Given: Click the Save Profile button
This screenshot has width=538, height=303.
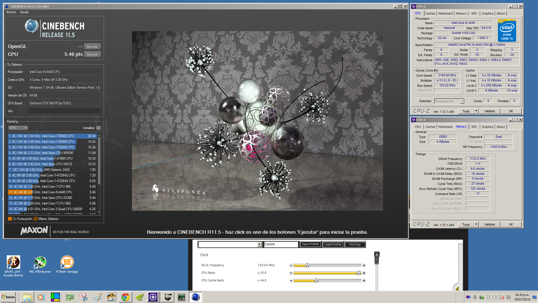Looking at the screenshot, I should tap(310, 244).
